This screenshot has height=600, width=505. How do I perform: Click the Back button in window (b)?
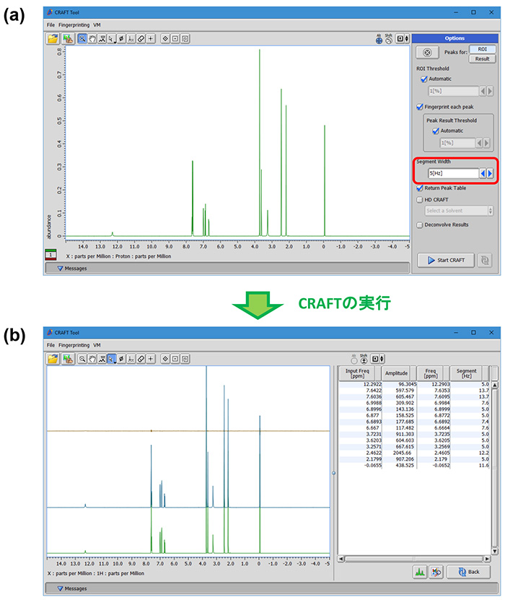point(469,572)
